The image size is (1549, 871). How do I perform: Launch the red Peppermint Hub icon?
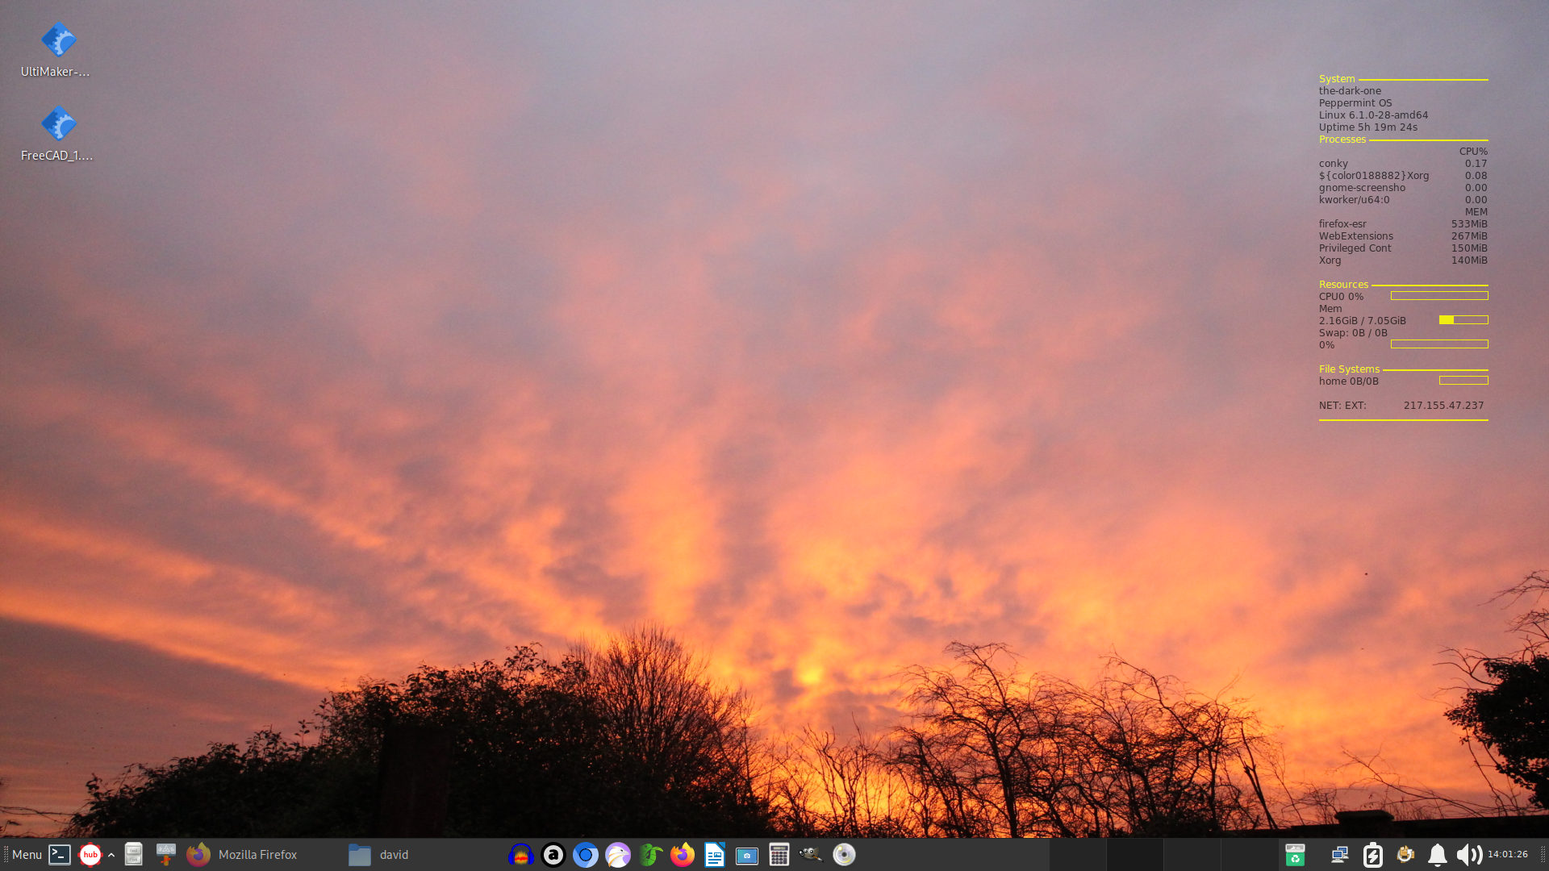90,855
